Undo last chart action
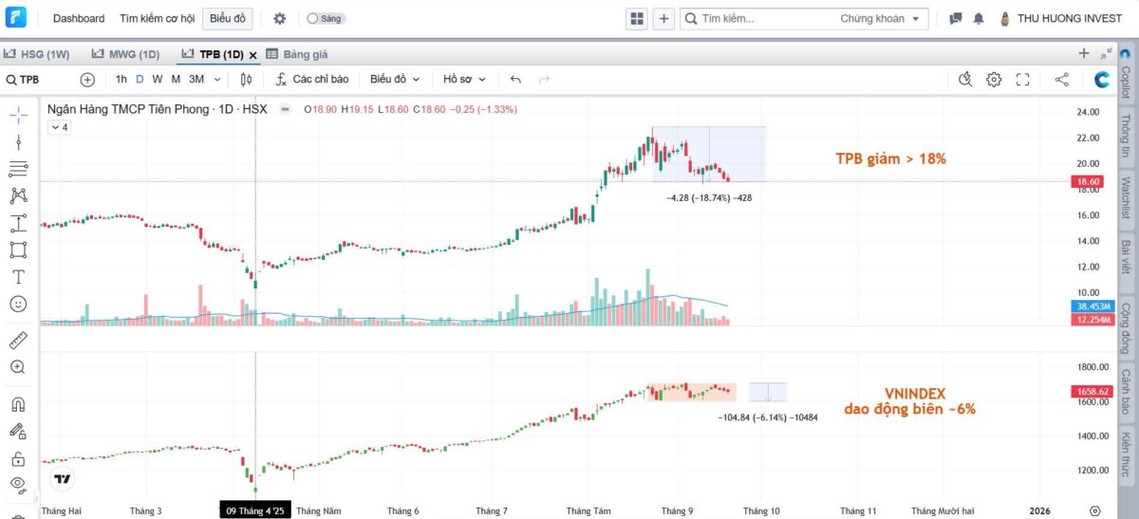Viewport: 1139px width, 519px height. (x=515, y=80)
